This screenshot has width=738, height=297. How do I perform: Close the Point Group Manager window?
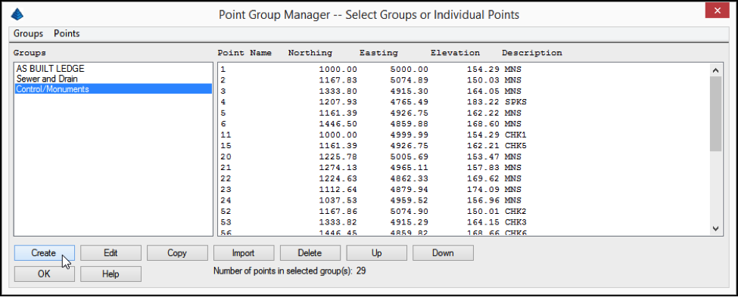coord(718,11)
